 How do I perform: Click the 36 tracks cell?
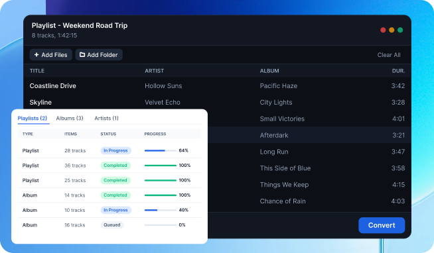[x=75, y=166]
